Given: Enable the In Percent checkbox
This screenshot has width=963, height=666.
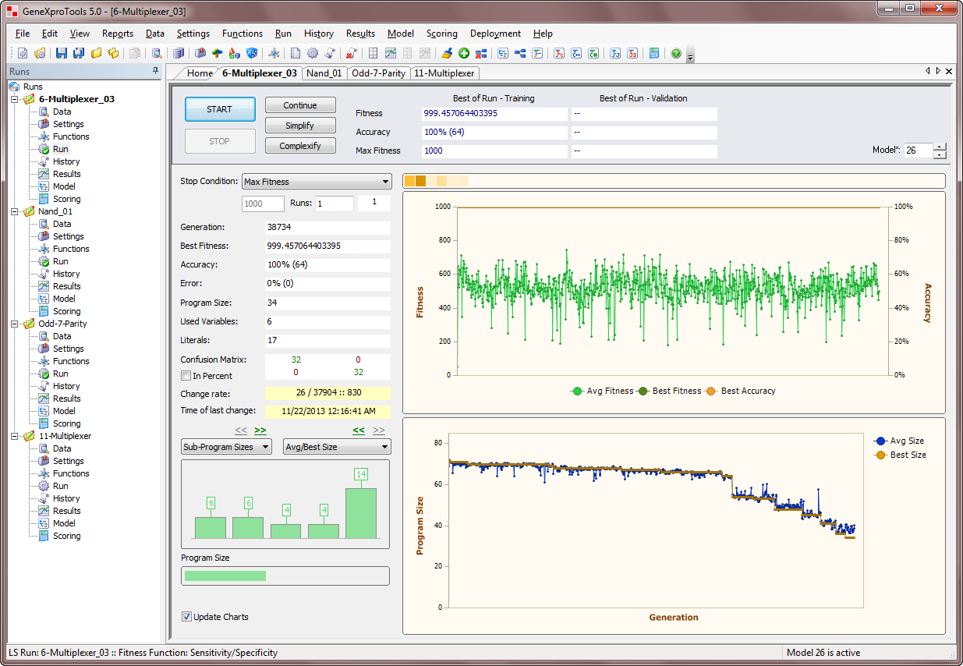Looking at the screenshot, I should [x=186, y=376].
